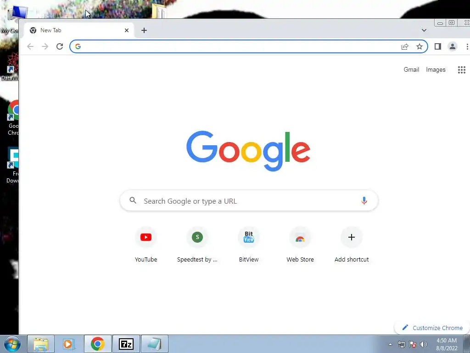
Task: Open the Images link
Action: click(x=436, y=70)
